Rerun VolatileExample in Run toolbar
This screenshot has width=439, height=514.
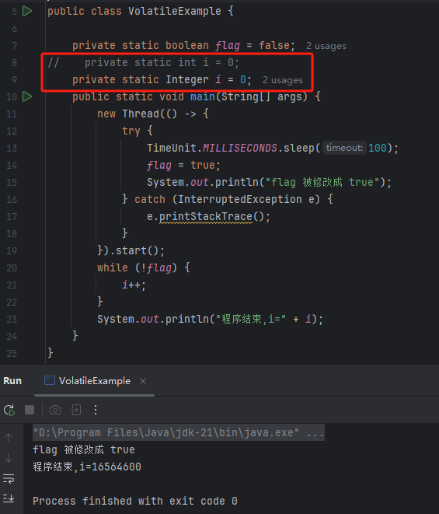click(x=9, y=410)
